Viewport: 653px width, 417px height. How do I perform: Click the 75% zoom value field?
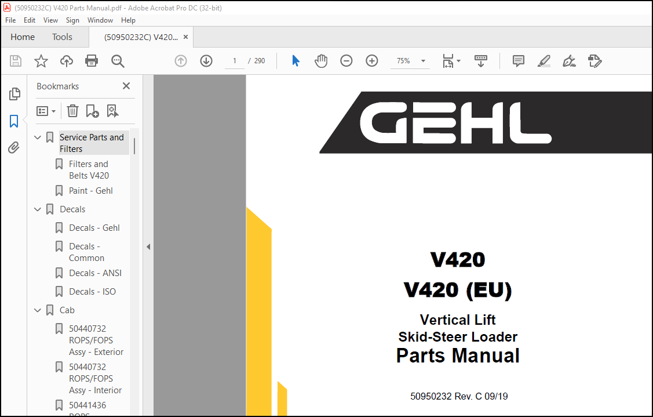(403, 61)
